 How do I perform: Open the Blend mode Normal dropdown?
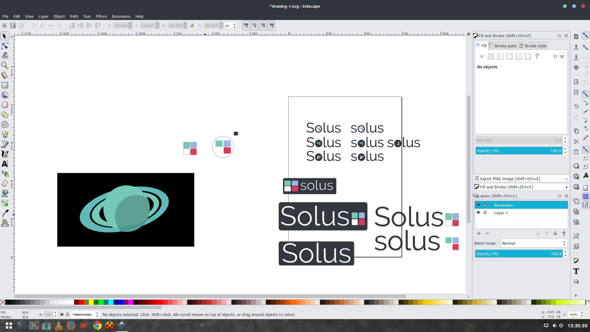(x=533, y=243)
